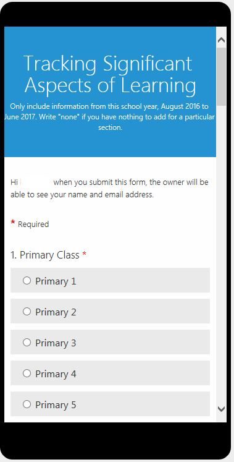
Task: Pick the Primary 3 radio circle
Action: coord(27,343)
